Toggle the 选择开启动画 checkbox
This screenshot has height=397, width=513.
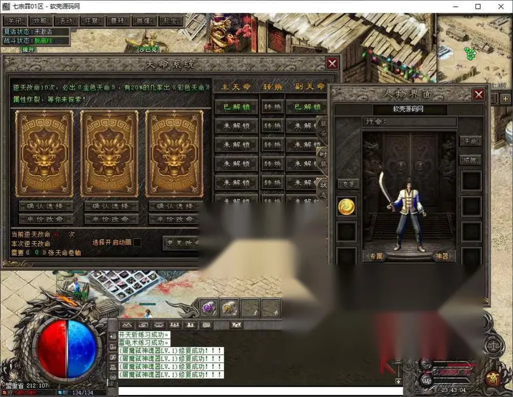137,242
